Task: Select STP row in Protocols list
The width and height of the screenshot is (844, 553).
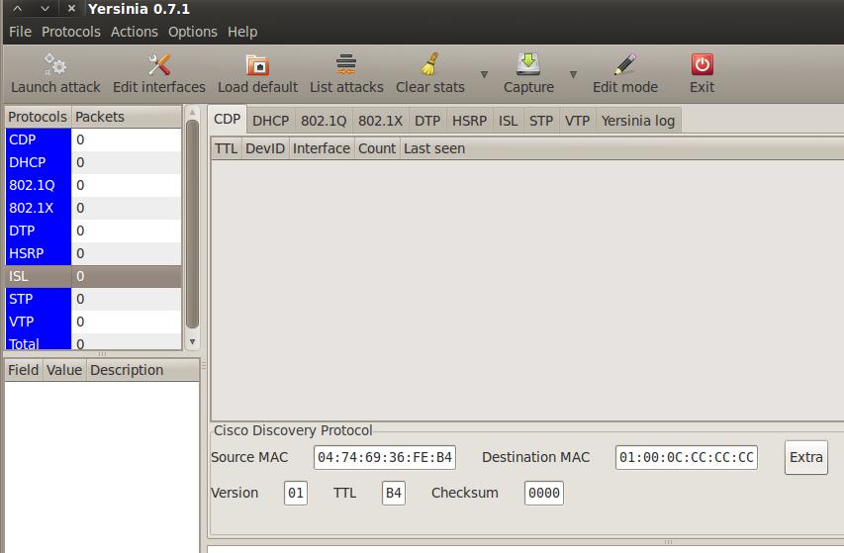Action: coord(93,299)
